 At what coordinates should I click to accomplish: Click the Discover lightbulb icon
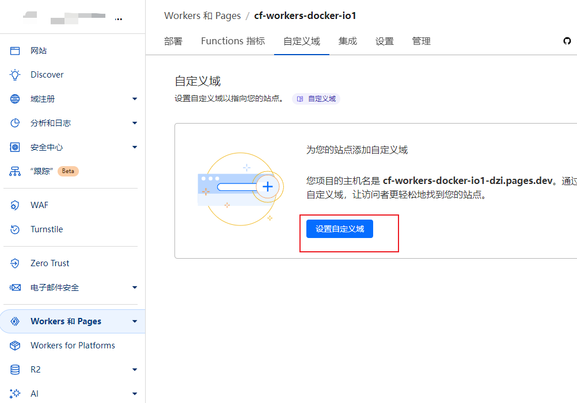(x=15, y=75)
